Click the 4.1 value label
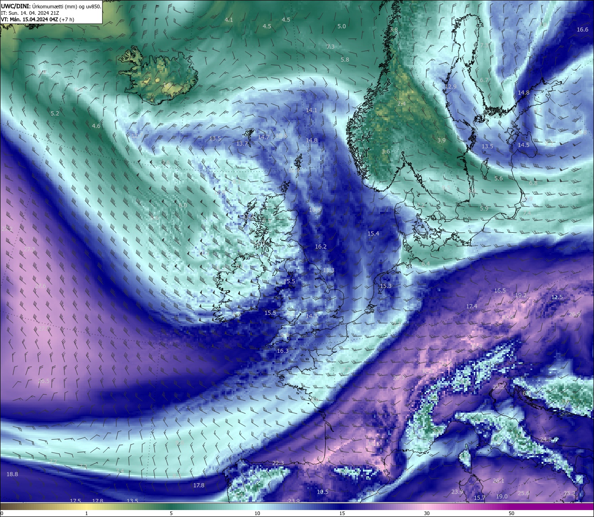Screen dimensions: 594x517 (x=229, y=20)
